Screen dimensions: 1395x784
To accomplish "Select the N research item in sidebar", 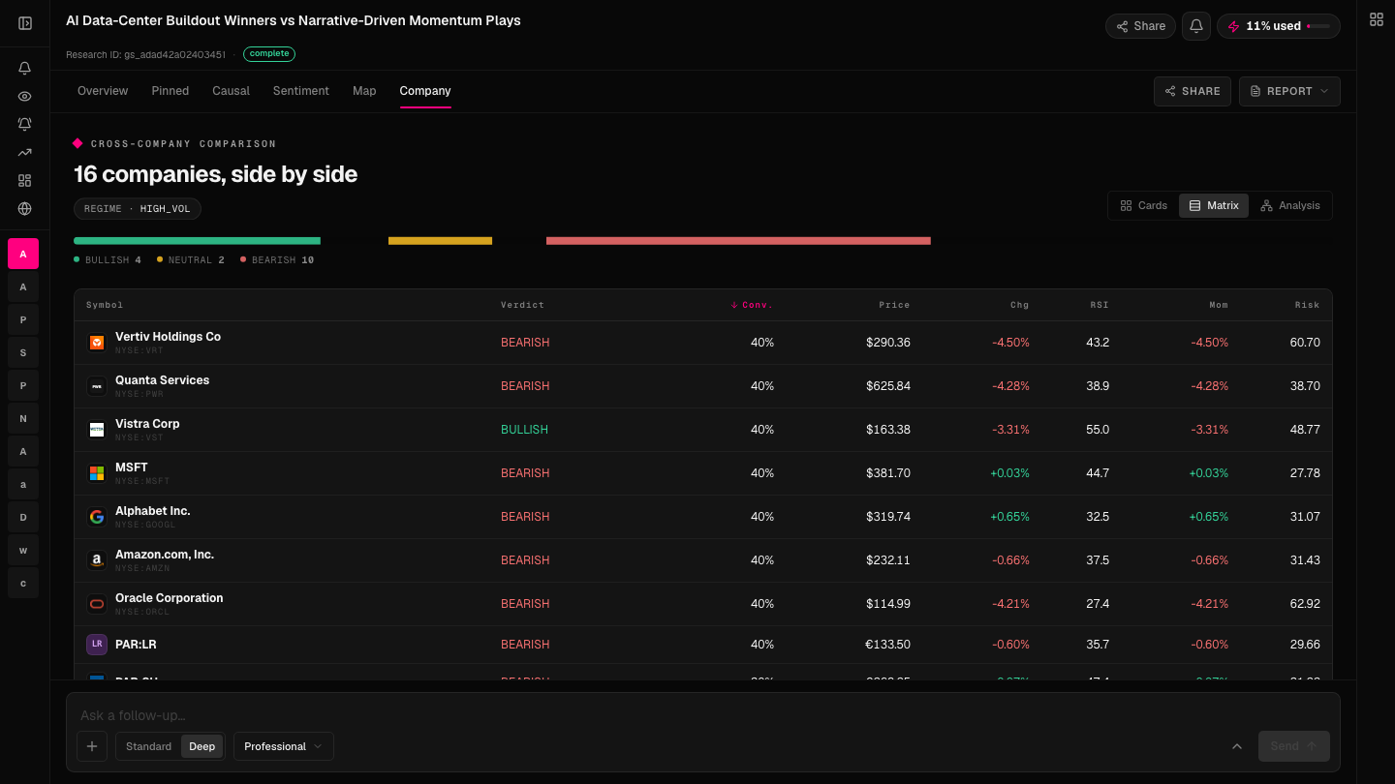I will pos(23,418).
